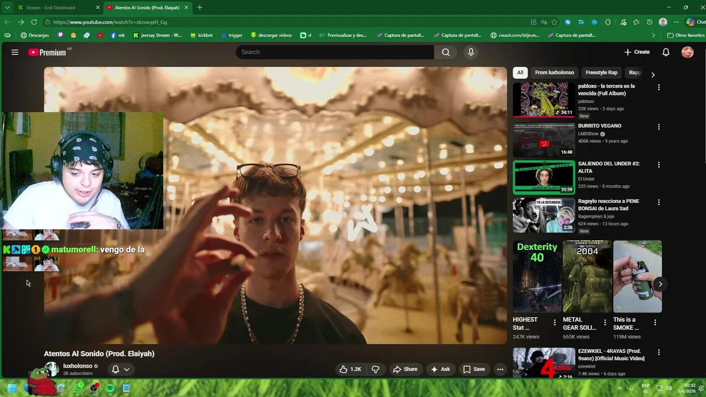Open the YouTube account avatar menu
Image resolution: width=706 pixels, height=397 pixels.
pyautogui.click(x=687, y=52)
